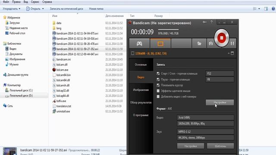
Task: Stop recording with the red Bandicam button
Action: click(221, 38)
